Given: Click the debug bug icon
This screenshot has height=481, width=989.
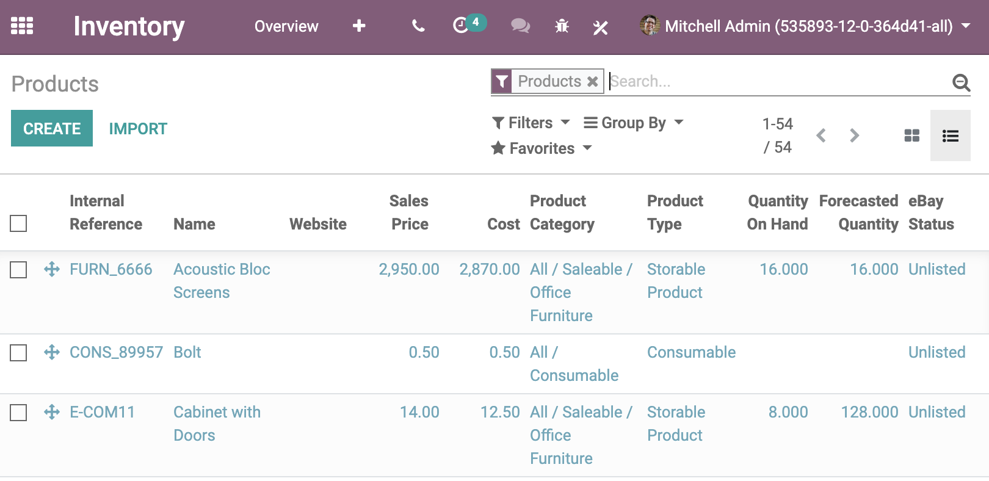Looking at the screenshot, I should (562, 26).
